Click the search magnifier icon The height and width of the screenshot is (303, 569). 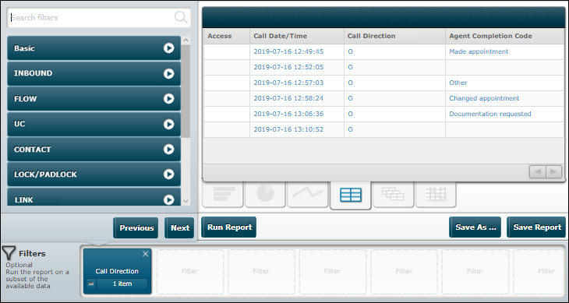tap(181, 17)
